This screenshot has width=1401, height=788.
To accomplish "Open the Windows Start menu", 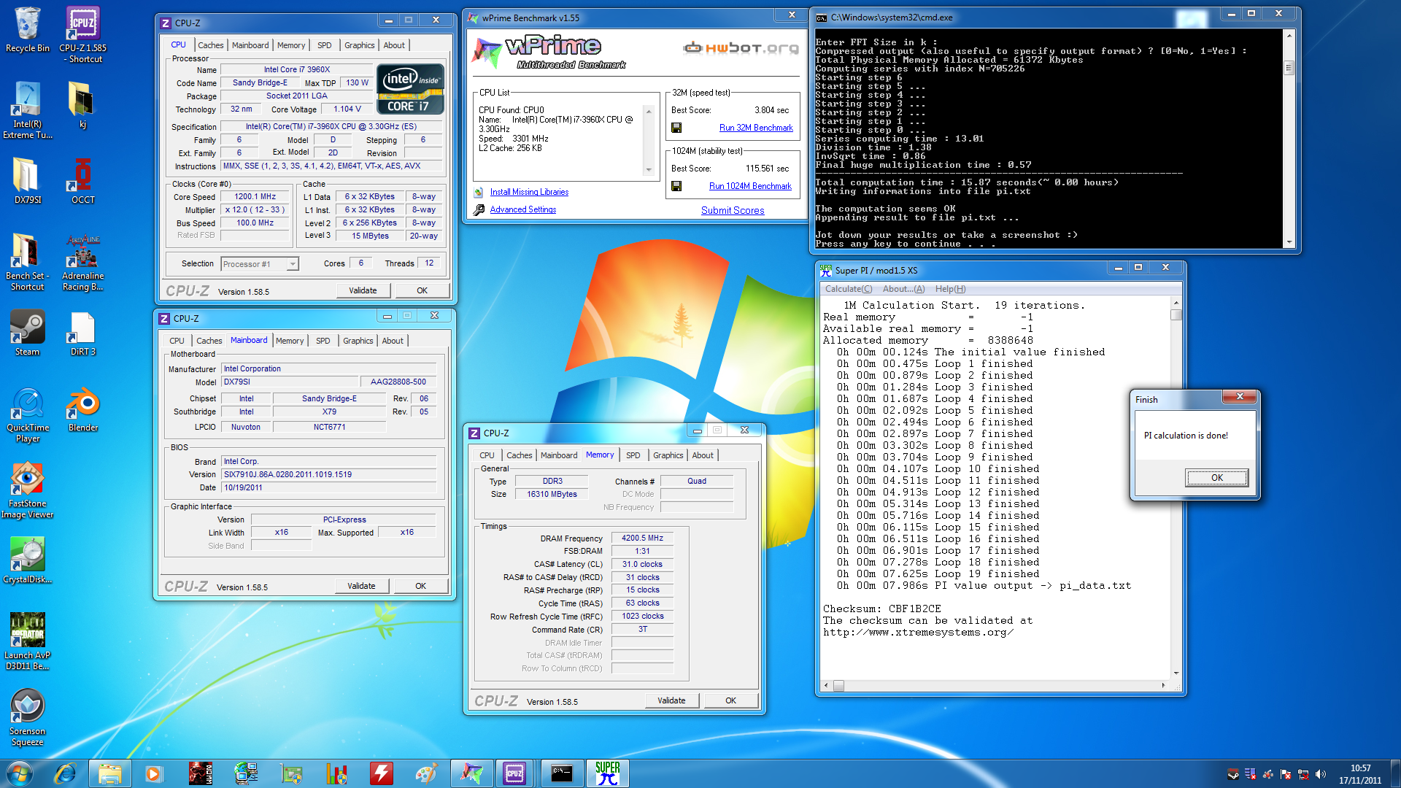I will point(20,773).
